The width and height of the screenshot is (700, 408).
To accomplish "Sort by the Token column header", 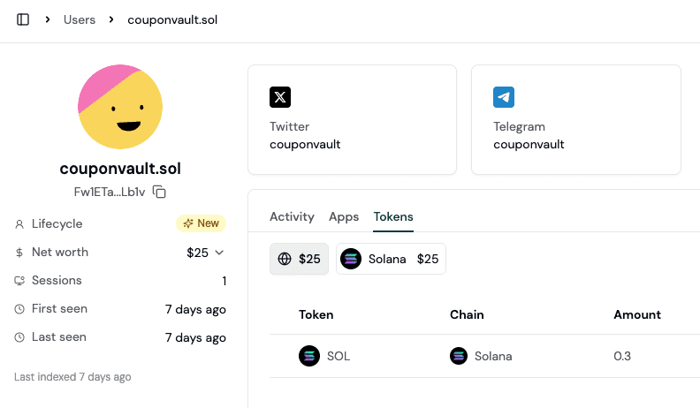I will coord(316,314).
